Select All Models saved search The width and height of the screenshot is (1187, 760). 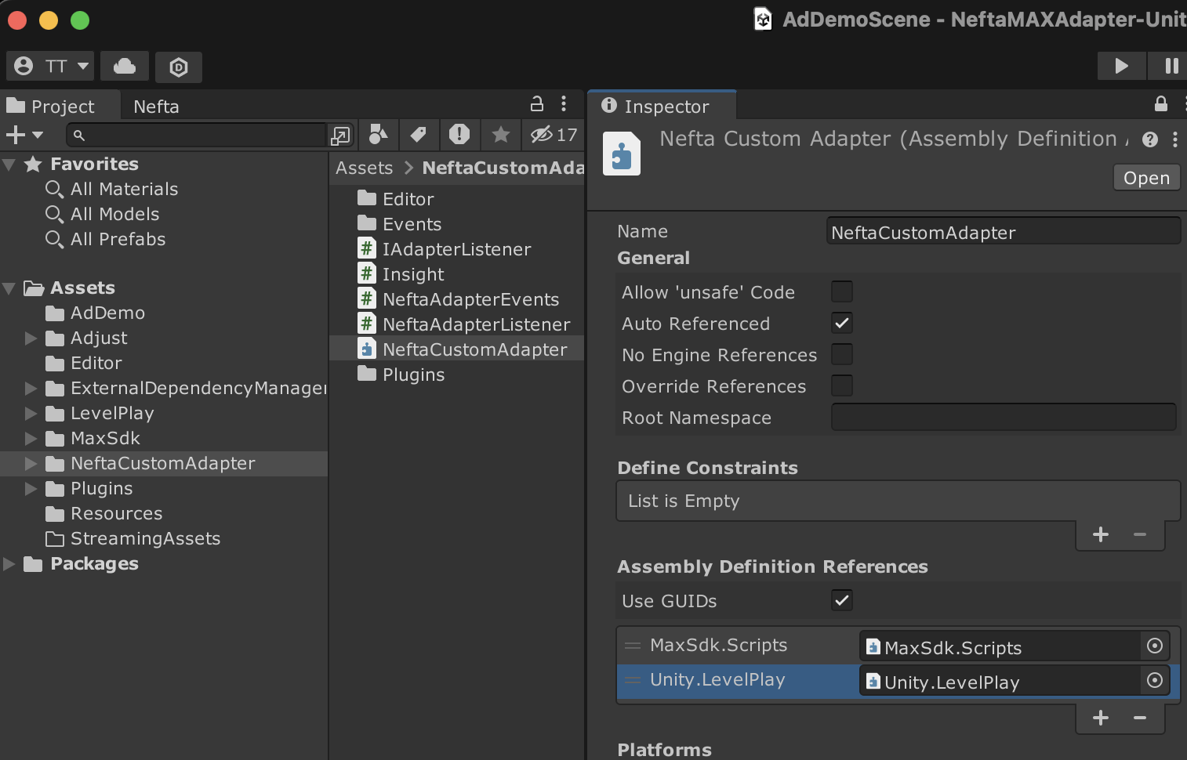pyautogui.click(x=114, y=214)
